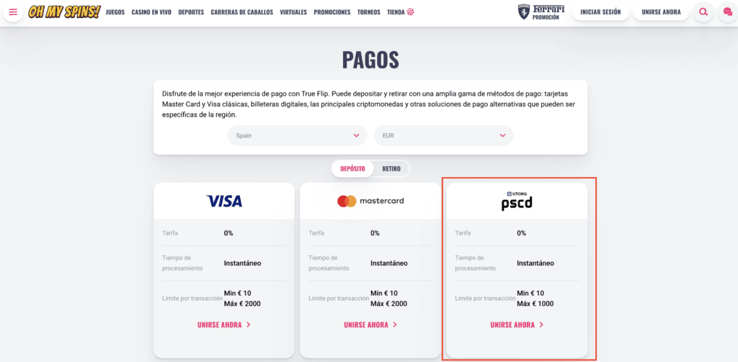Click the Visa logo card
The height and width of the screenshot is (362, 738).
224,202
